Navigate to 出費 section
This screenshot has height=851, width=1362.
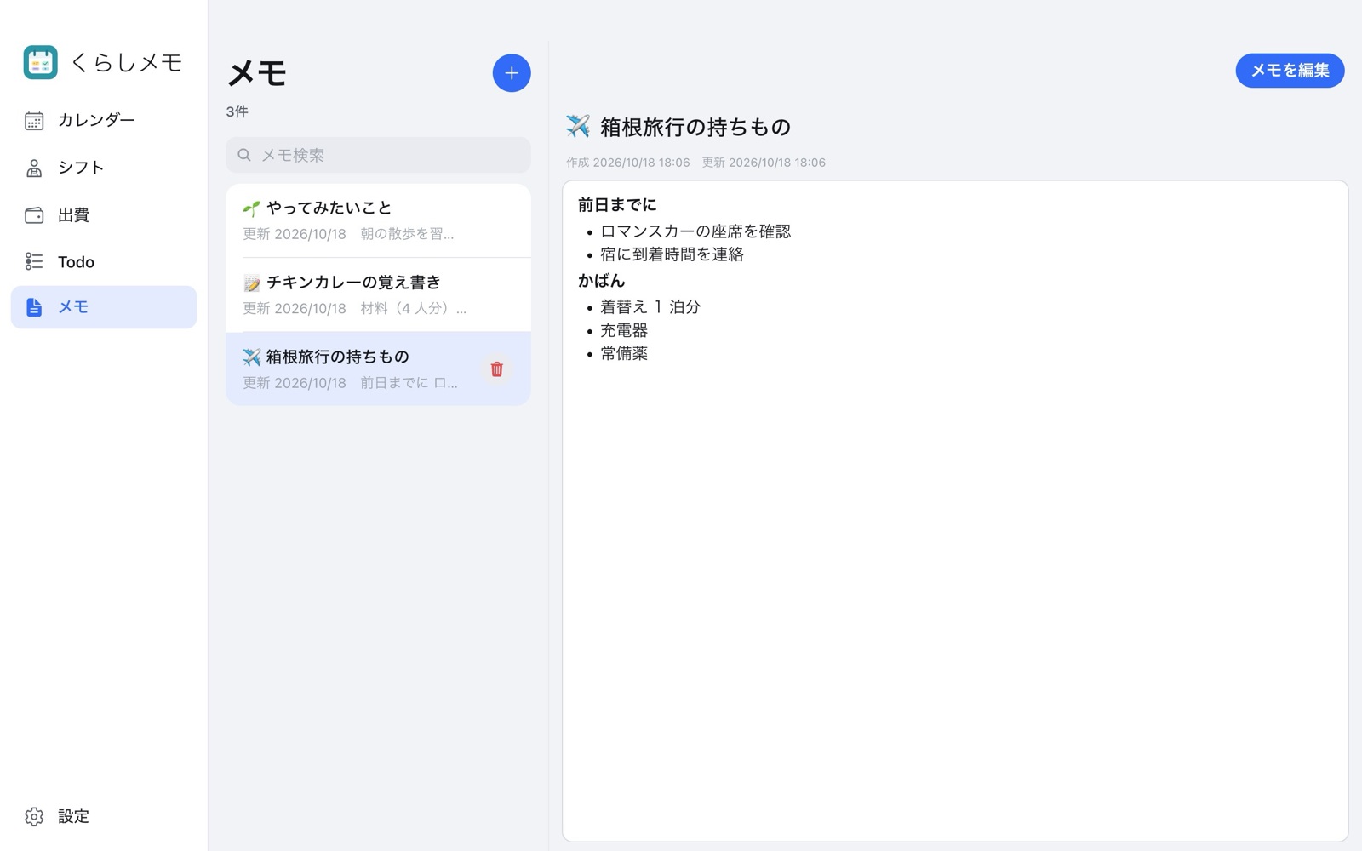pos(73,215)
